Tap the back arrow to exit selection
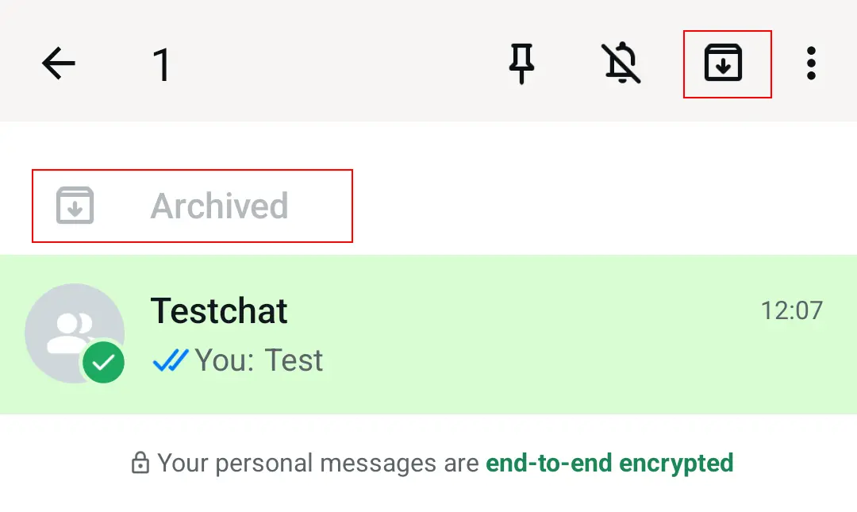857x512 pixels. point(57,64)
